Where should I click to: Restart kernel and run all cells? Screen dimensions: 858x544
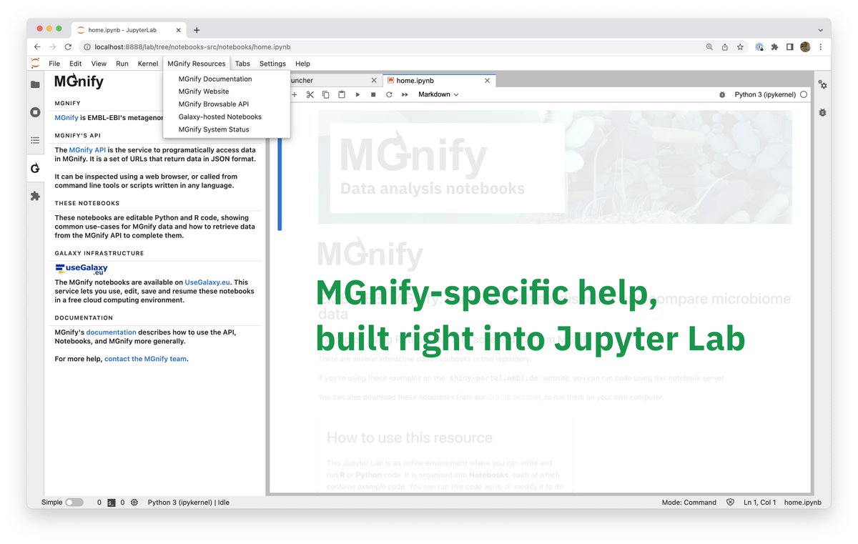[405, 94]
